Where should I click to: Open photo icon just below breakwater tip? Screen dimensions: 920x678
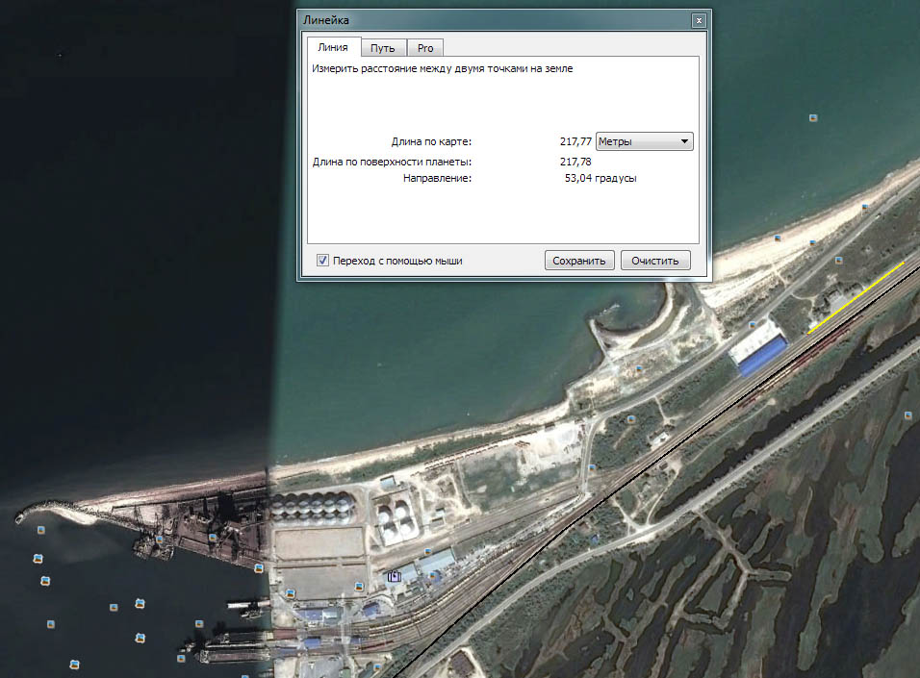(40, 530)
